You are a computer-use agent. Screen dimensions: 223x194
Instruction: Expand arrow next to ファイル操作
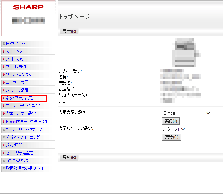(x=4, y=67)
